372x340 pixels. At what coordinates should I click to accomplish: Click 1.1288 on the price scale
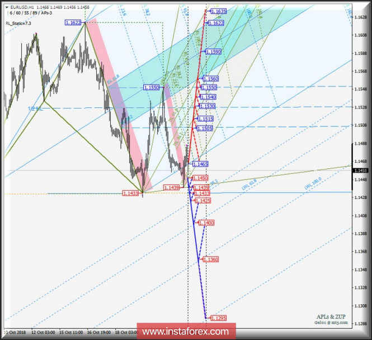(x=360, y=324)
